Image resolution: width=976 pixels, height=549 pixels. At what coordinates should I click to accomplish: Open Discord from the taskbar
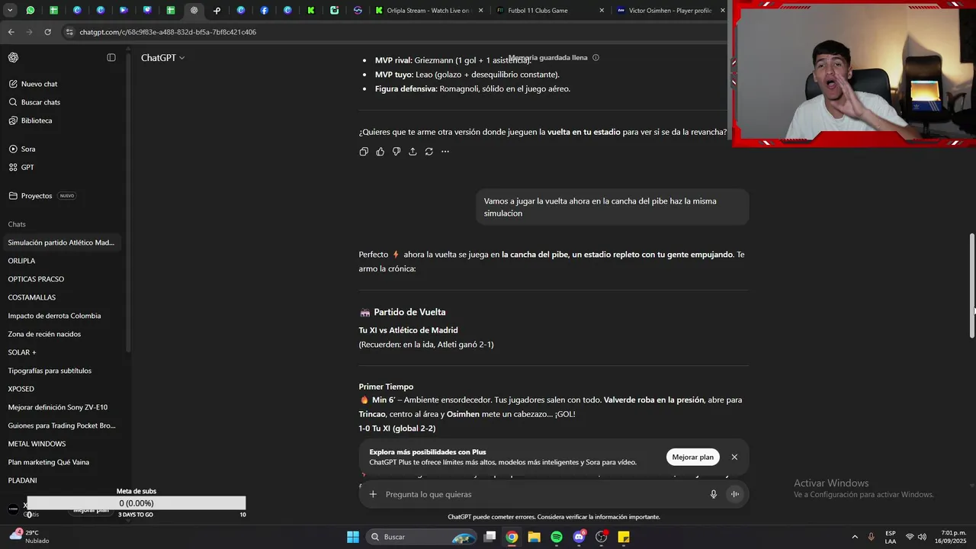point(579,537)
